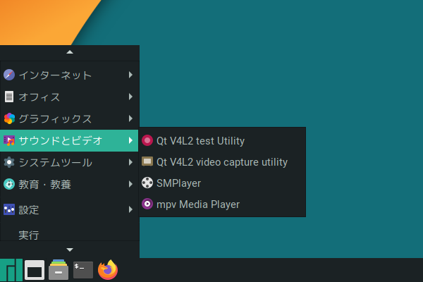Launch SMPlayer from submenu
The image size is (423, 282).
point(223,183)
